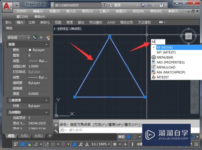This screenshot has height=150, width=202.
Task: Click the binoculars search icon in title bar
Action: coord(105,5)
